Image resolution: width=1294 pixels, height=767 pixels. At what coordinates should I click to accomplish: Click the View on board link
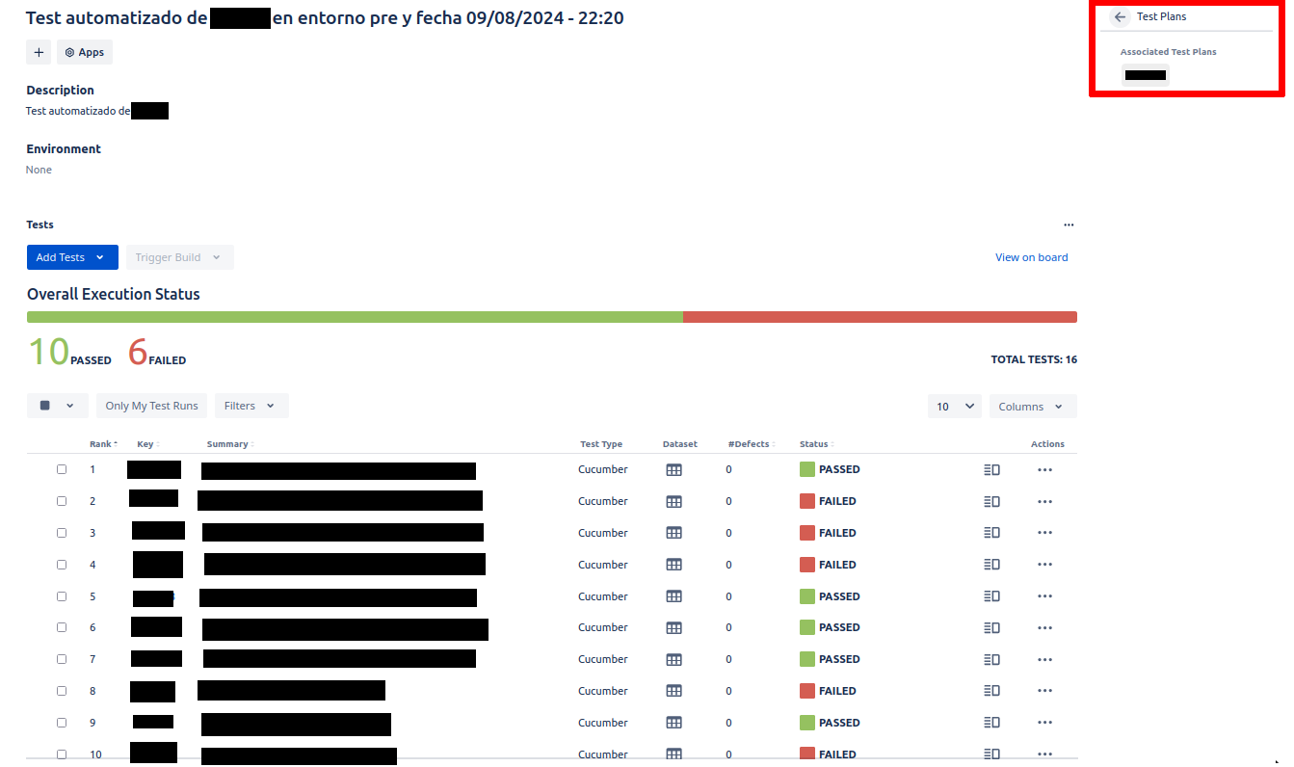point(1031,257)
